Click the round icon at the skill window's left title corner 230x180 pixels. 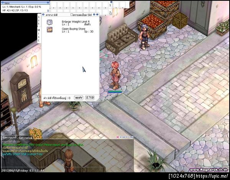pyautogui.click(x=43, y=15)
